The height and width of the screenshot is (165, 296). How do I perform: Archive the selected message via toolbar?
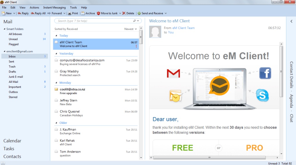(x=83, y=13)
